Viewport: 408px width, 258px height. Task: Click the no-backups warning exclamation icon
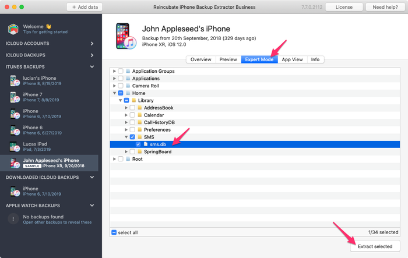click(13, 219)
